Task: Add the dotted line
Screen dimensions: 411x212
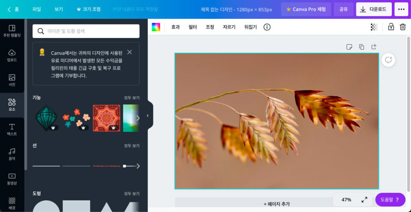Action: point(76,166)
